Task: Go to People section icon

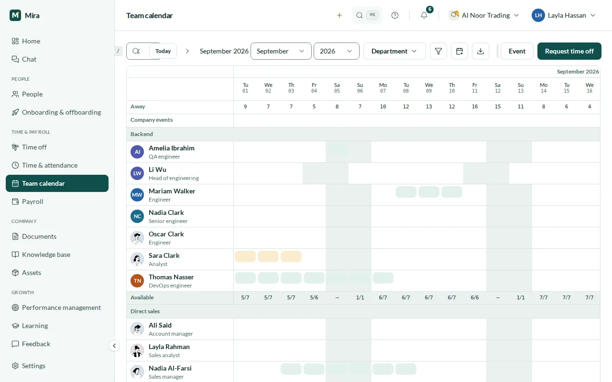Action: click(x=15, y=94)
